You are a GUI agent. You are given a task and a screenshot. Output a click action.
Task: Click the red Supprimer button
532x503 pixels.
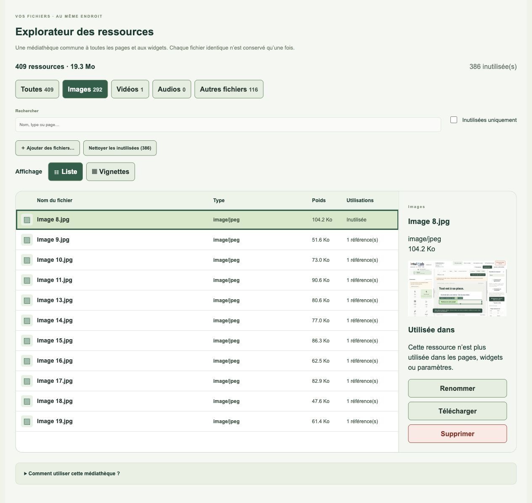point(458,434)
